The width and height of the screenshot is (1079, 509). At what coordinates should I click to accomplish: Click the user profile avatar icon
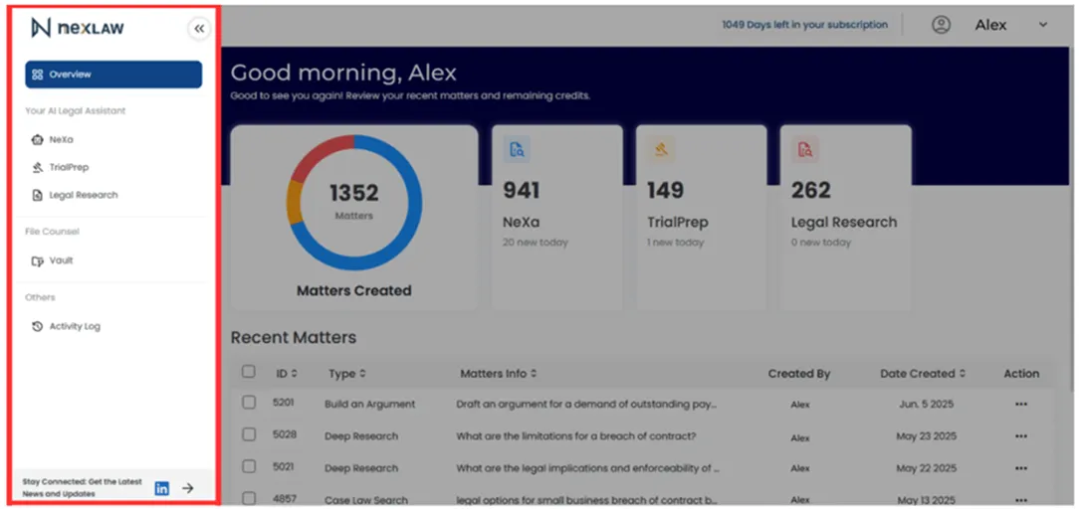point(941,25)
